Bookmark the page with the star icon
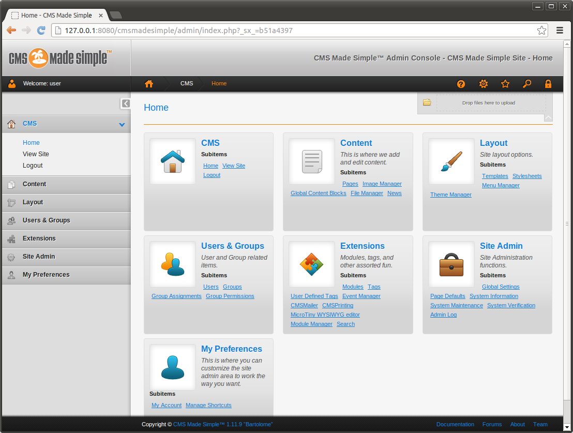The width and height of the screenshot is (573, 433). (x=541, y=31)
